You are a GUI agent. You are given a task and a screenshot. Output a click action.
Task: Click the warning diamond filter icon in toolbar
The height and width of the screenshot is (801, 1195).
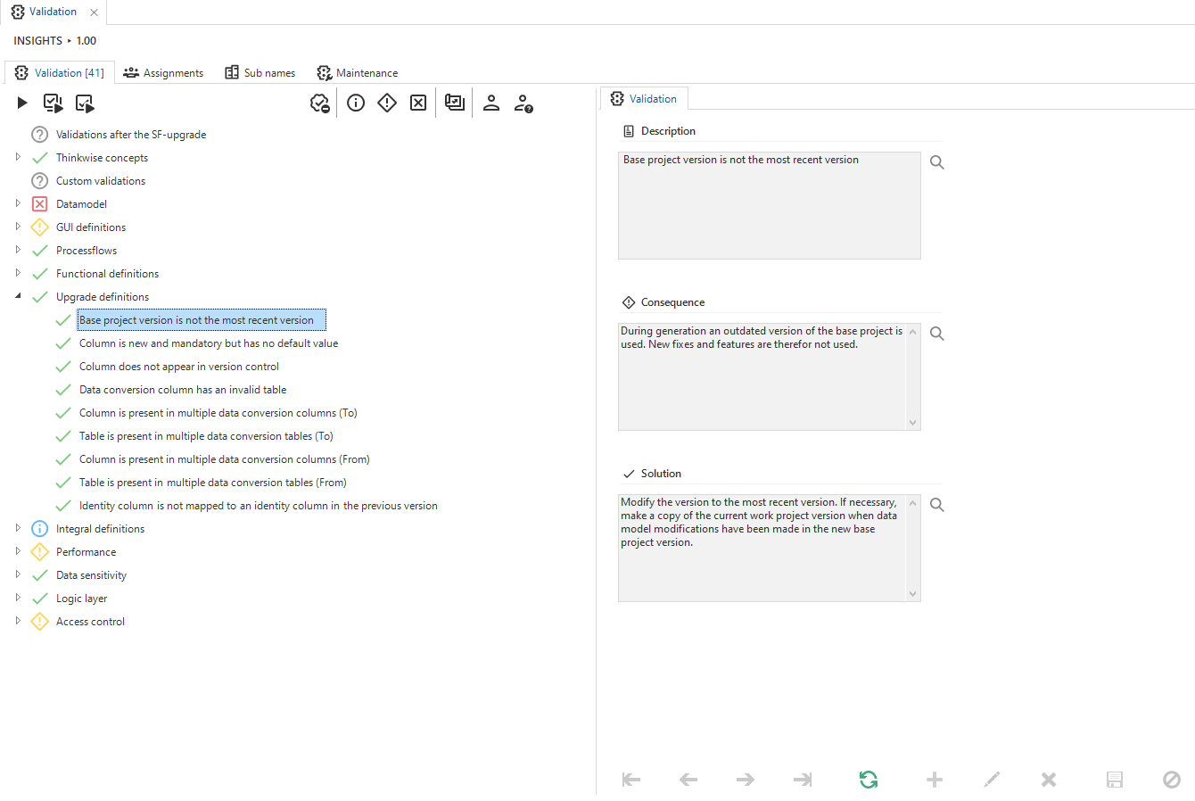point(387,103)
